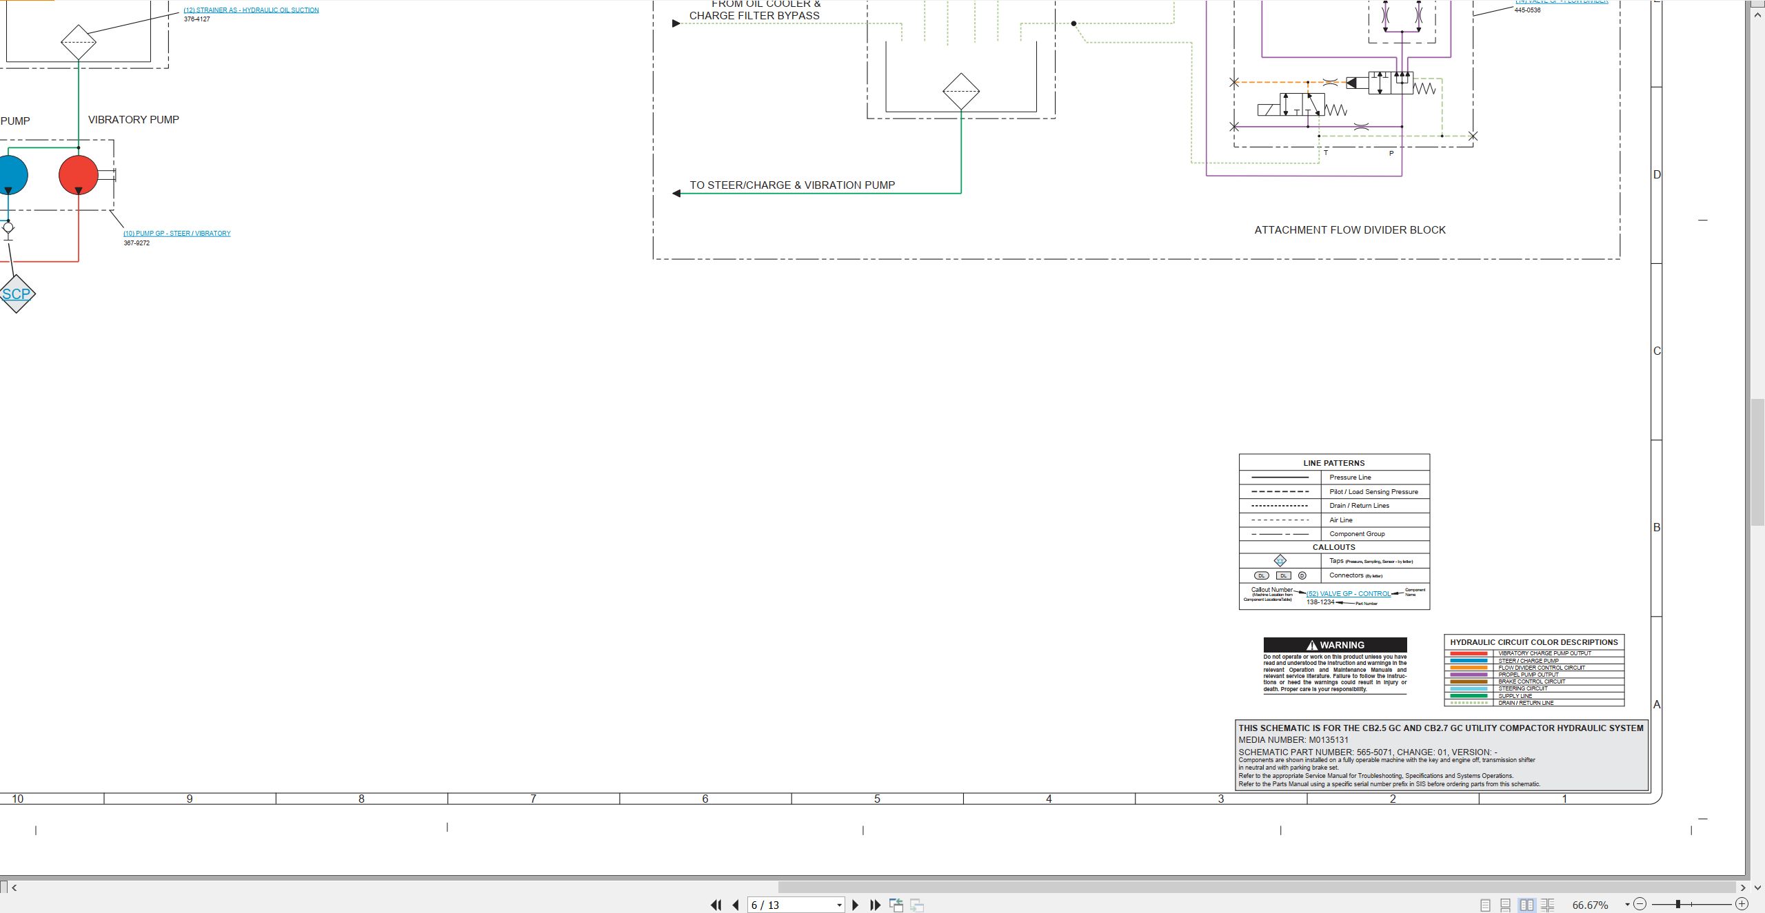Jump to the last page

click(875, 905)
